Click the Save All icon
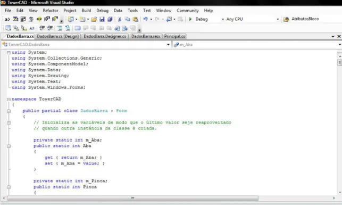Viewport: 342px width, 205px height. [x=110, y=19]
